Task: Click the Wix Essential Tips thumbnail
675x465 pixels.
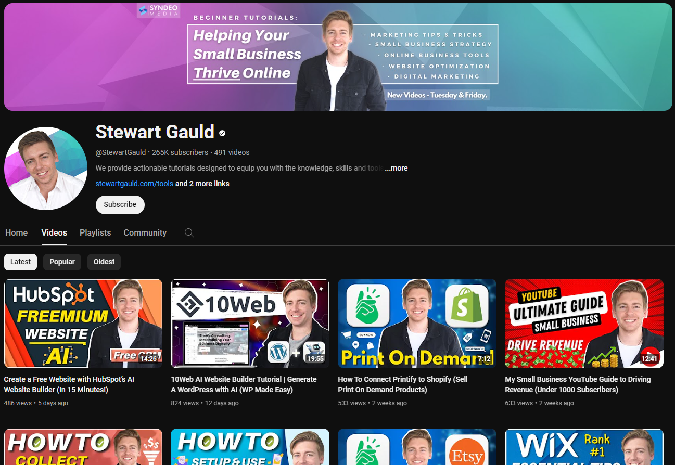Action: click(x=584, y=447)
